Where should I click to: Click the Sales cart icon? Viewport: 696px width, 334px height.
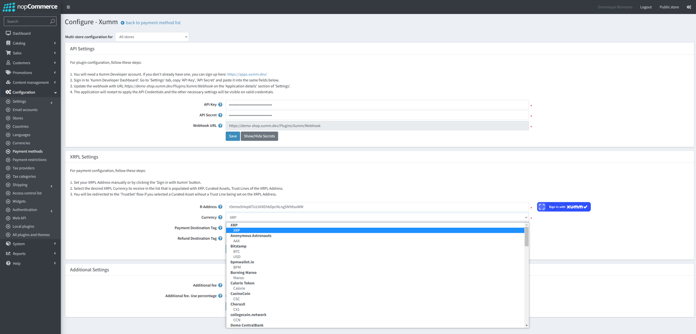tap(8, 53)
